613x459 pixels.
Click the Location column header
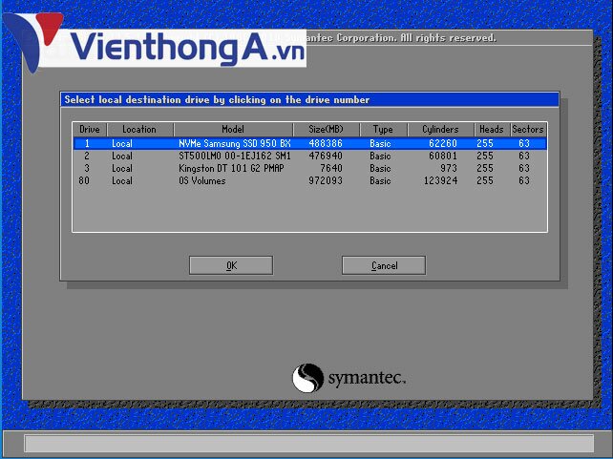139,129
